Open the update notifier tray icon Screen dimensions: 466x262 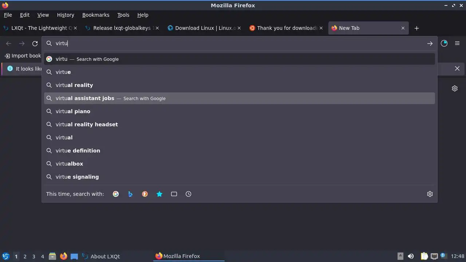click(x=443, y=256)
